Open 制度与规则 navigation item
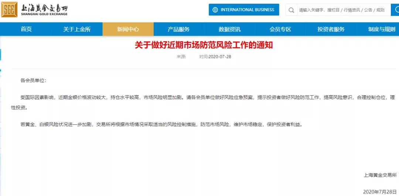Screen dimensions: 399x196 click(x=381, y=29)
